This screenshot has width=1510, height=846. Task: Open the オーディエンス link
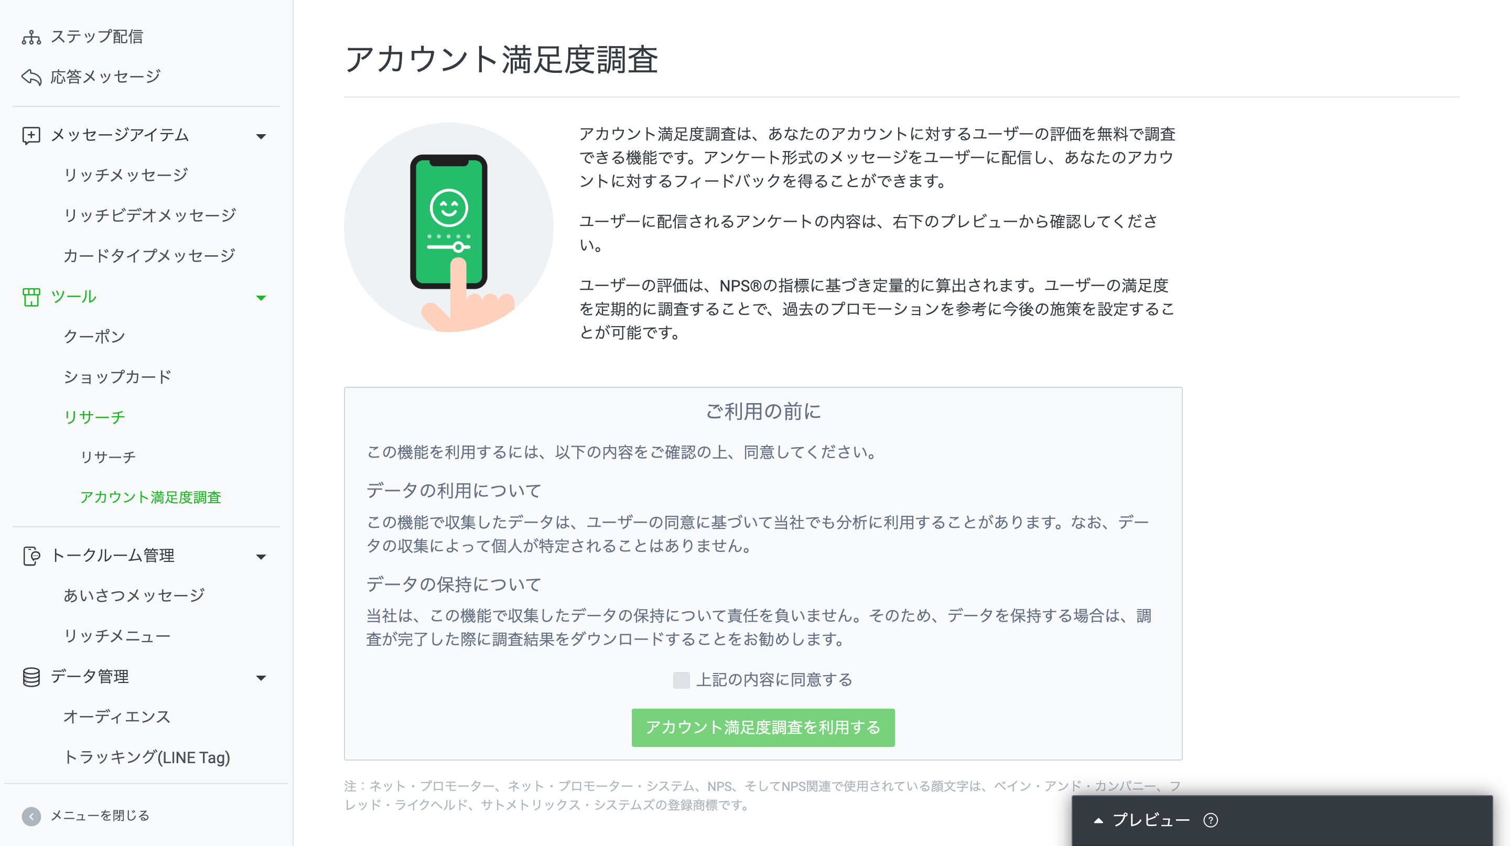pos(116,717)
